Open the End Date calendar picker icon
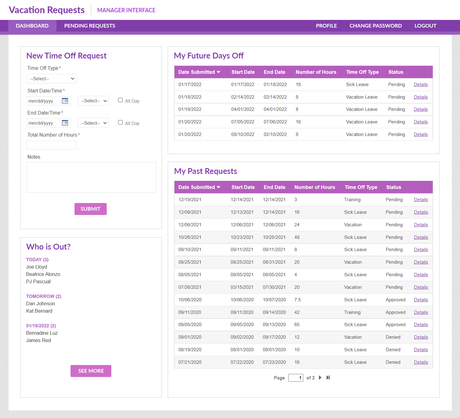 click(65, 123)
